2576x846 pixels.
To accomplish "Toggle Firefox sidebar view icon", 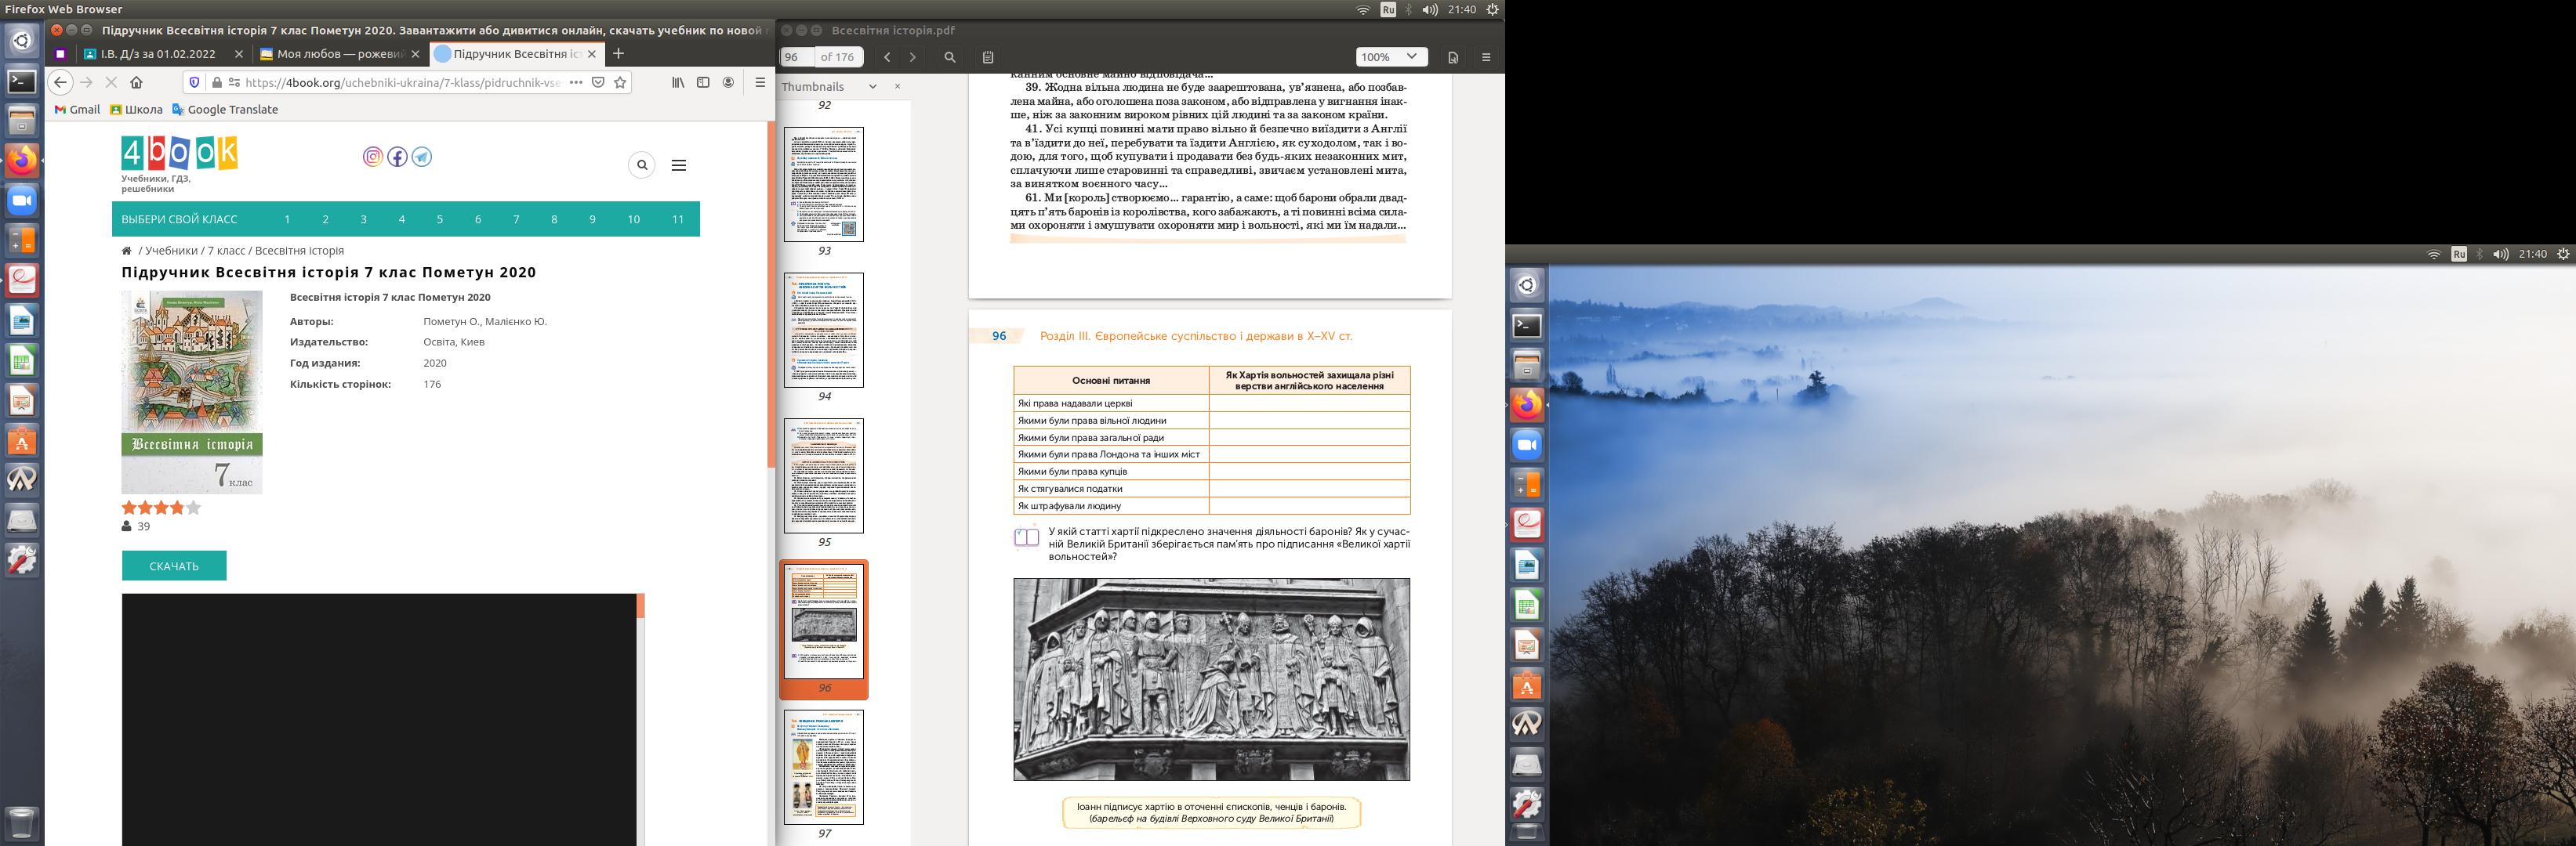I will pyautogui.click(x=703, y=83).
